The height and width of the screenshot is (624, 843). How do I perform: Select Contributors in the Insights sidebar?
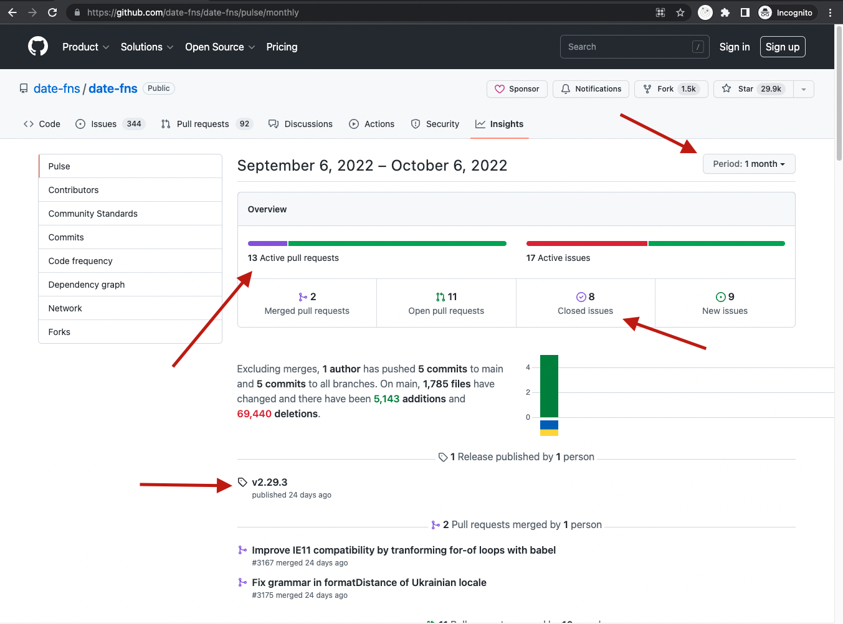pos(74,190)
